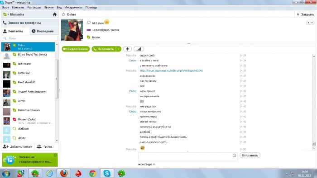
Task: Open the first ICQ flower taskbar icon
Action: pos(35,173)
